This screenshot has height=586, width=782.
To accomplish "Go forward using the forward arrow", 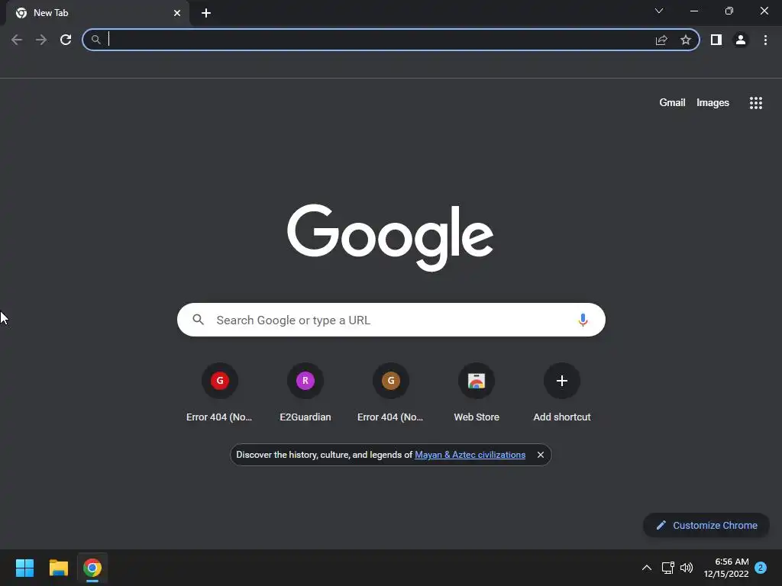I will (41, 40).
